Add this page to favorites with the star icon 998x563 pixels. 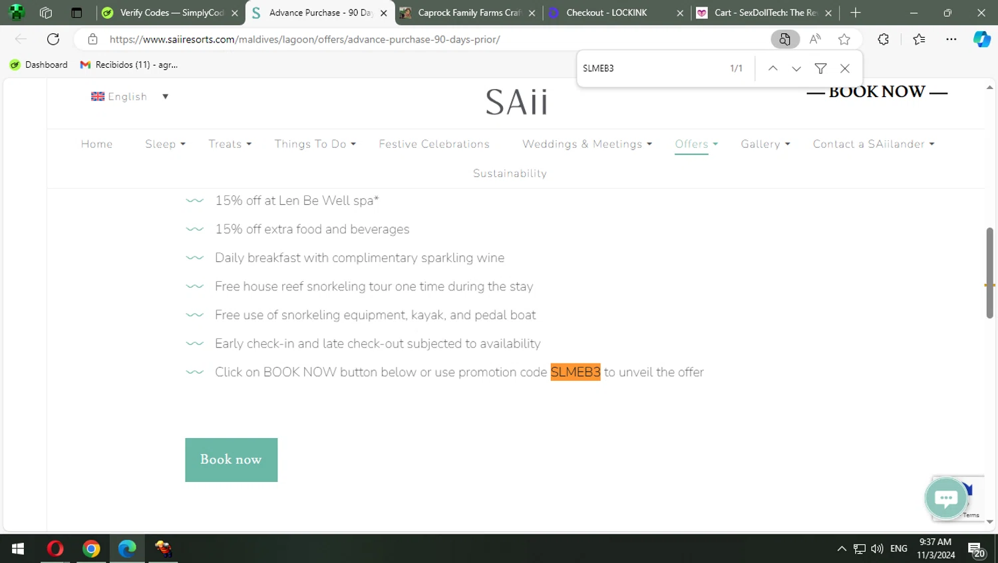coord(844,39)
